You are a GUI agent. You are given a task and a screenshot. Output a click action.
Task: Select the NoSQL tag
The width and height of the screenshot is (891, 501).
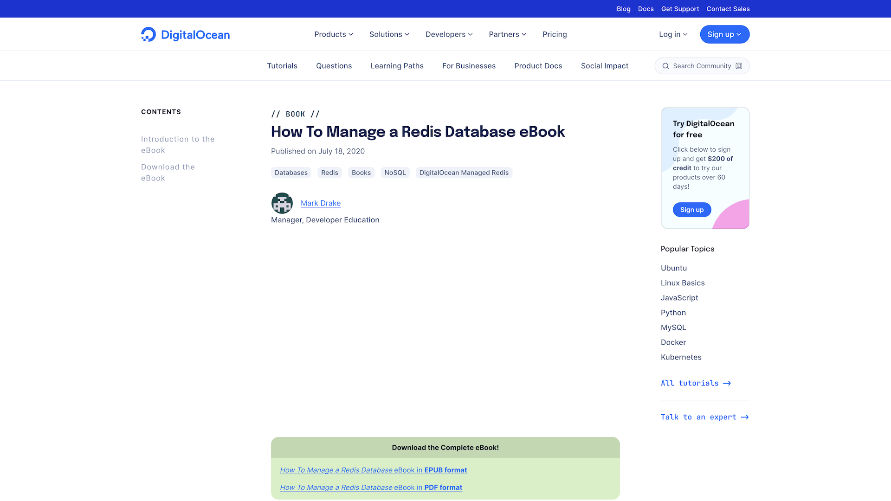(395, 173)
